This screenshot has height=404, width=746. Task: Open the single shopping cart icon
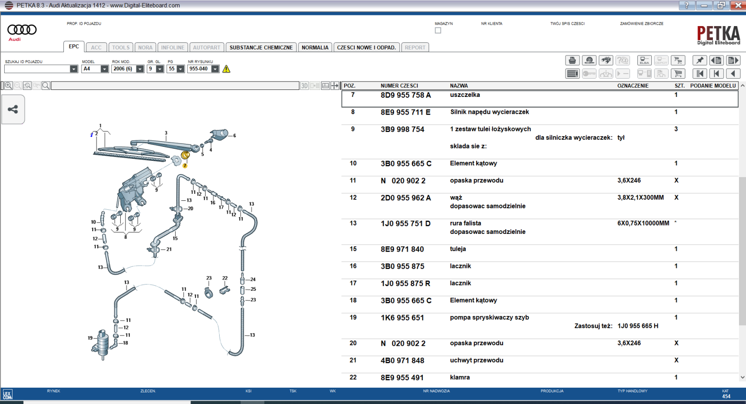[678, 74]
